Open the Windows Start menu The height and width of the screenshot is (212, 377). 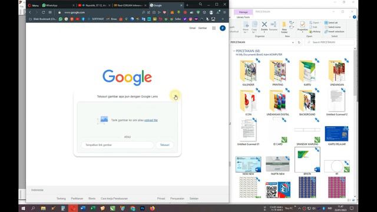(x=24, y=208)
